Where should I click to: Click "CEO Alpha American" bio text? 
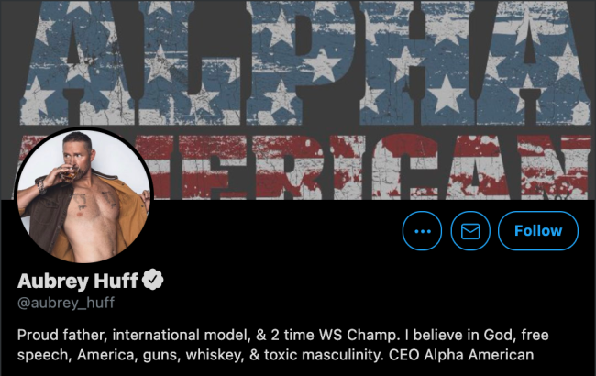click(x=461, y=355)
